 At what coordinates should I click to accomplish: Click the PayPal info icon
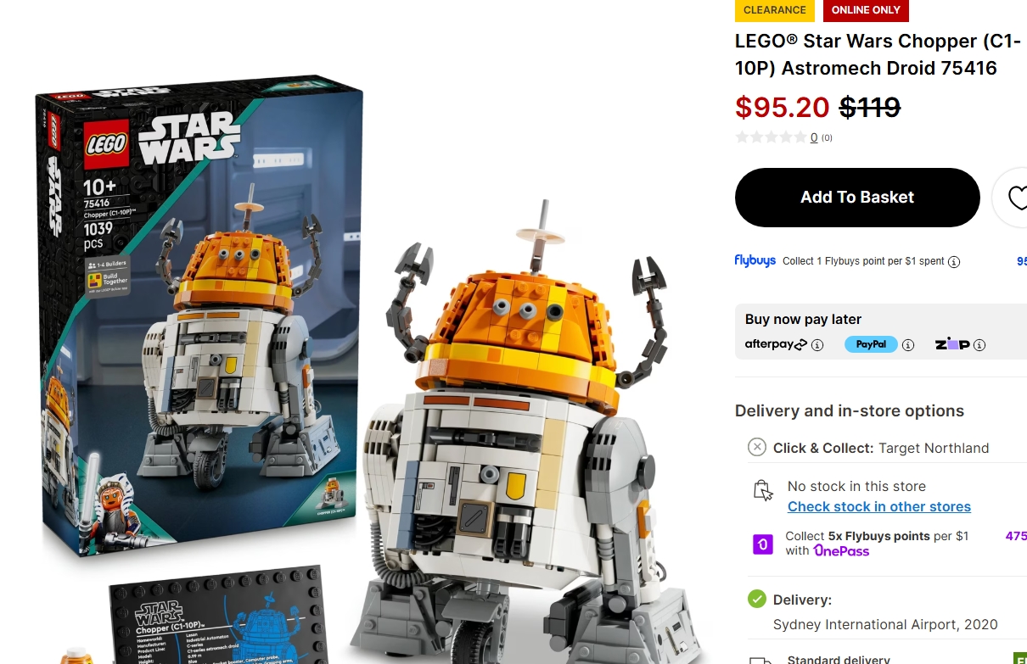tap(908, 345)
